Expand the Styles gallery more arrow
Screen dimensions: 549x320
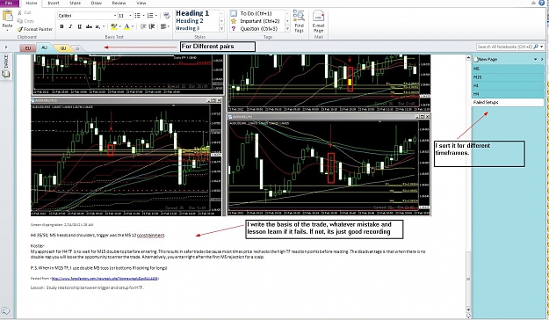(221, 29)
